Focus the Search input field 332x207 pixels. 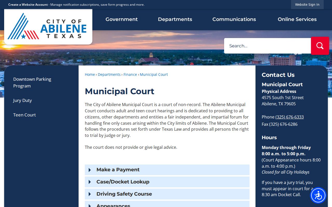pyautogui.click(x=267, y=46)
